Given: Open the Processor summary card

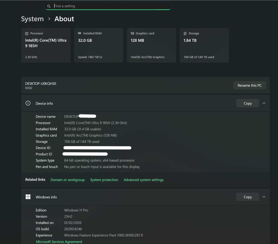Looking at the screenshot, I should coord(46,45).
